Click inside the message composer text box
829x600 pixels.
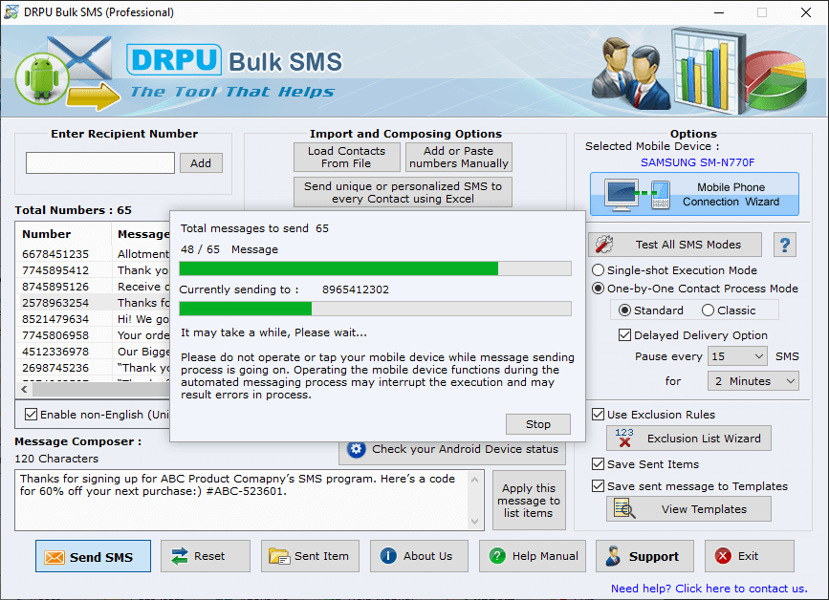[x=242, y=501]
